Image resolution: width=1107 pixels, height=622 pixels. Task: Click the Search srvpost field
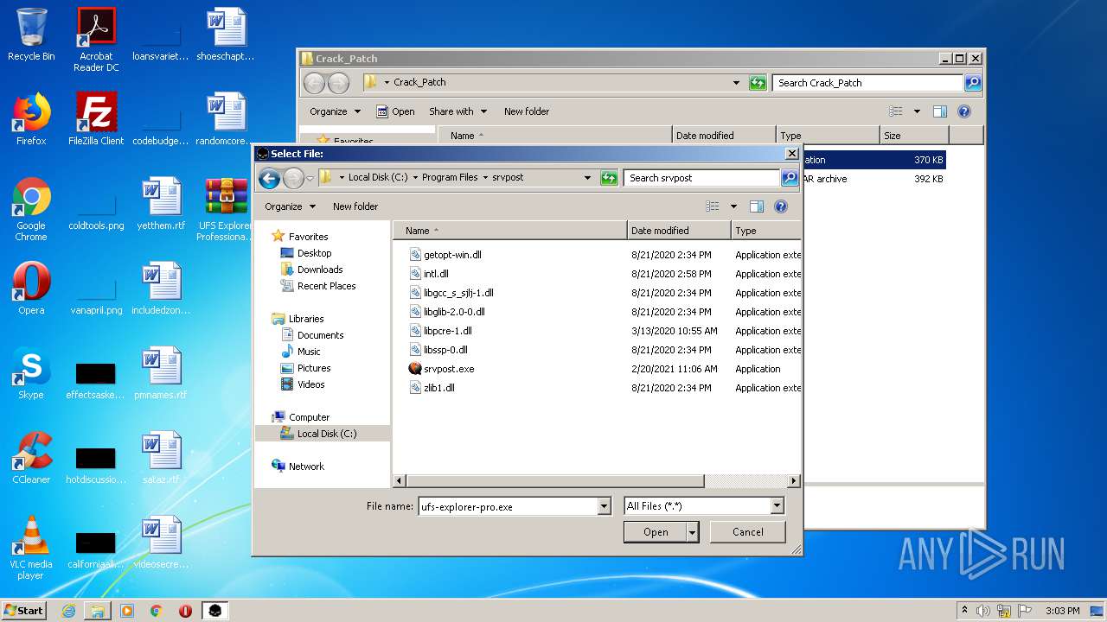click(701, 178)
